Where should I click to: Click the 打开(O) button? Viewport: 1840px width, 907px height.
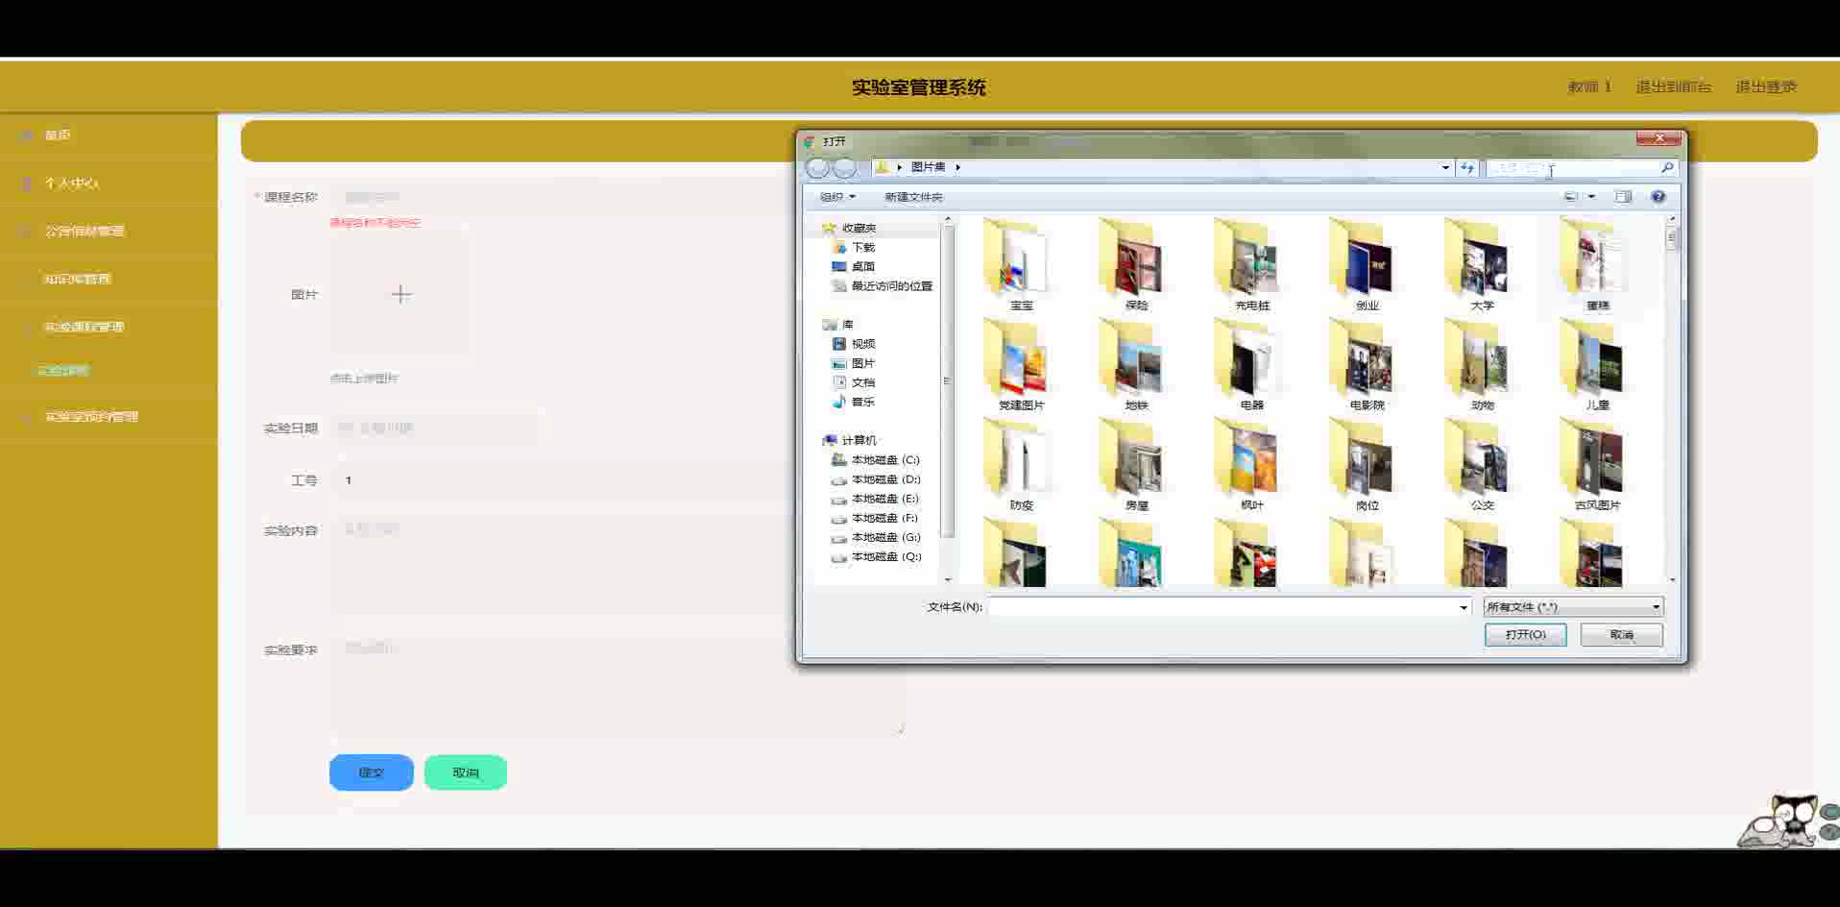click(1525, 634)
